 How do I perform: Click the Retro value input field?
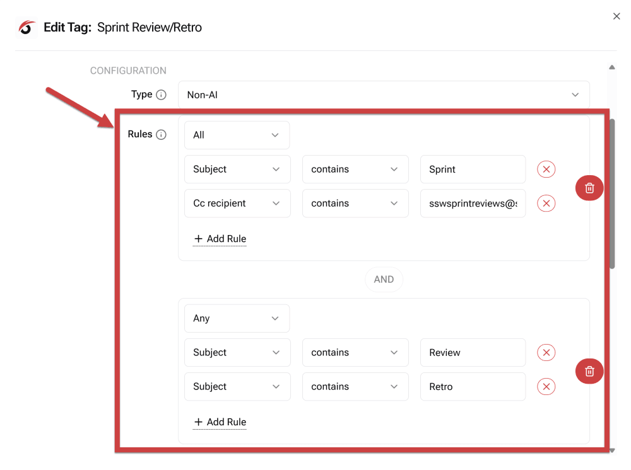(x=473, y=387)
